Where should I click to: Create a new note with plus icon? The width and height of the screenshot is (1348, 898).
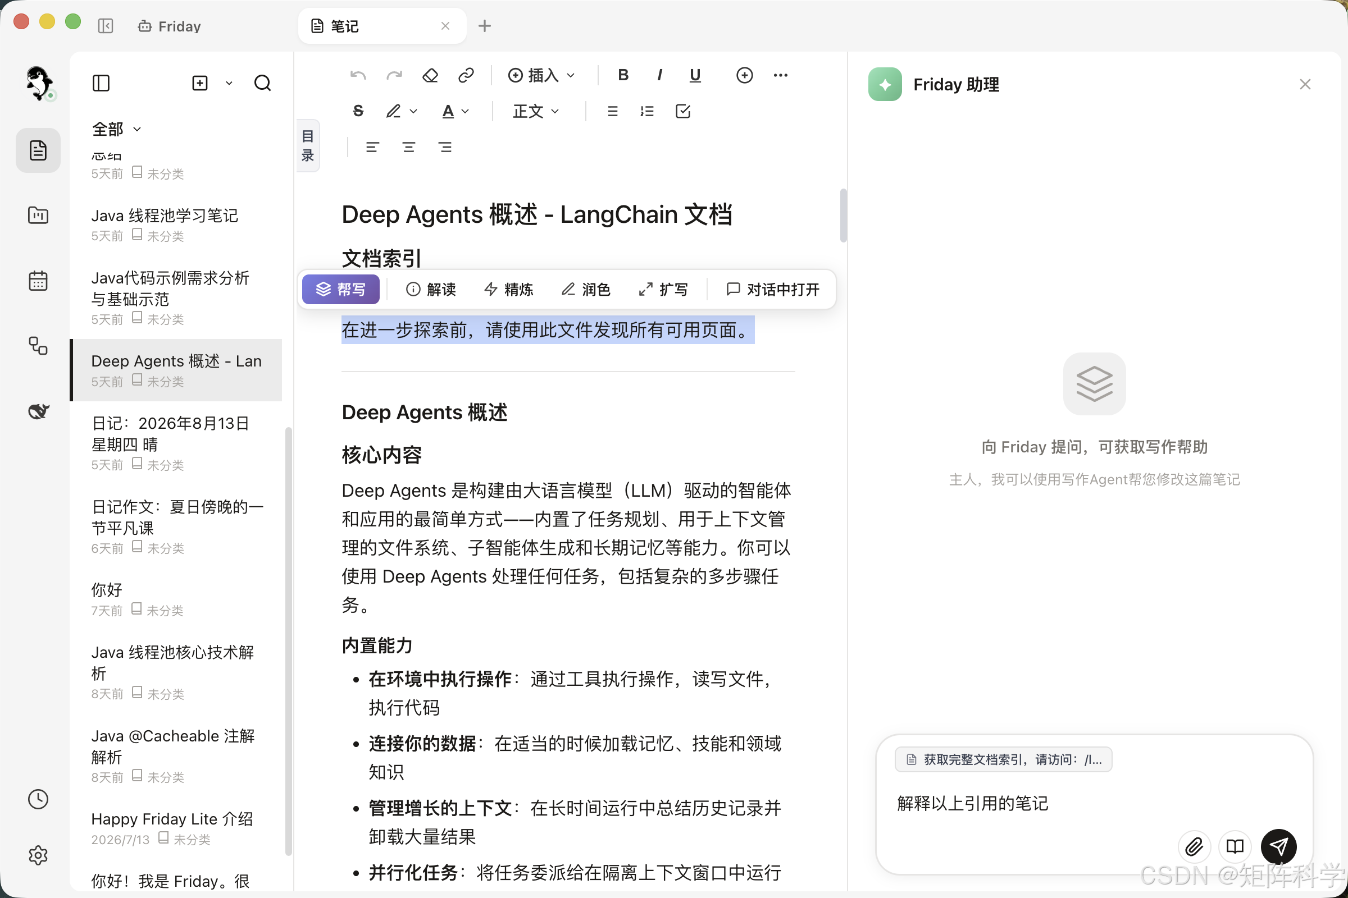point(199,83)
